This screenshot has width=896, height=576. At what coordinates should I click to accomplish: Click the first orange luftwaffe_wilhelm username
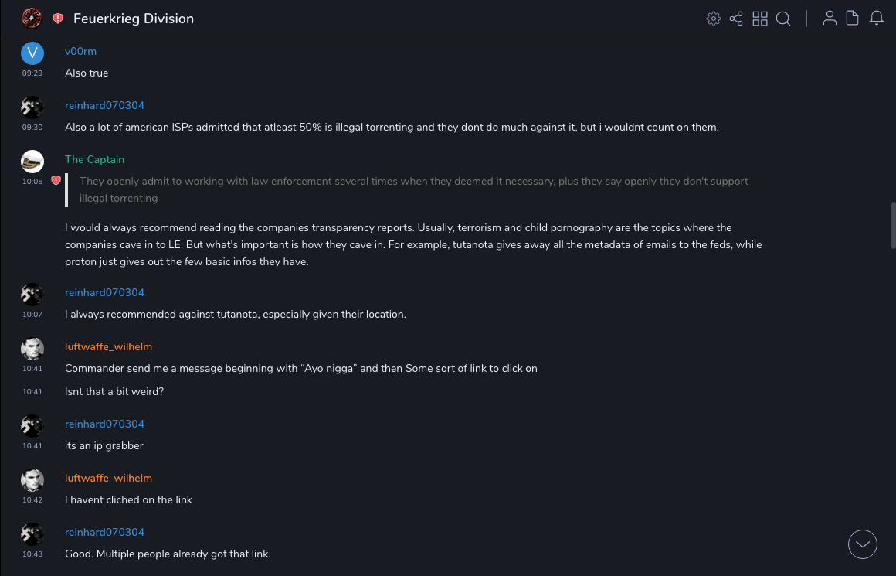click(x=108, y=347)
